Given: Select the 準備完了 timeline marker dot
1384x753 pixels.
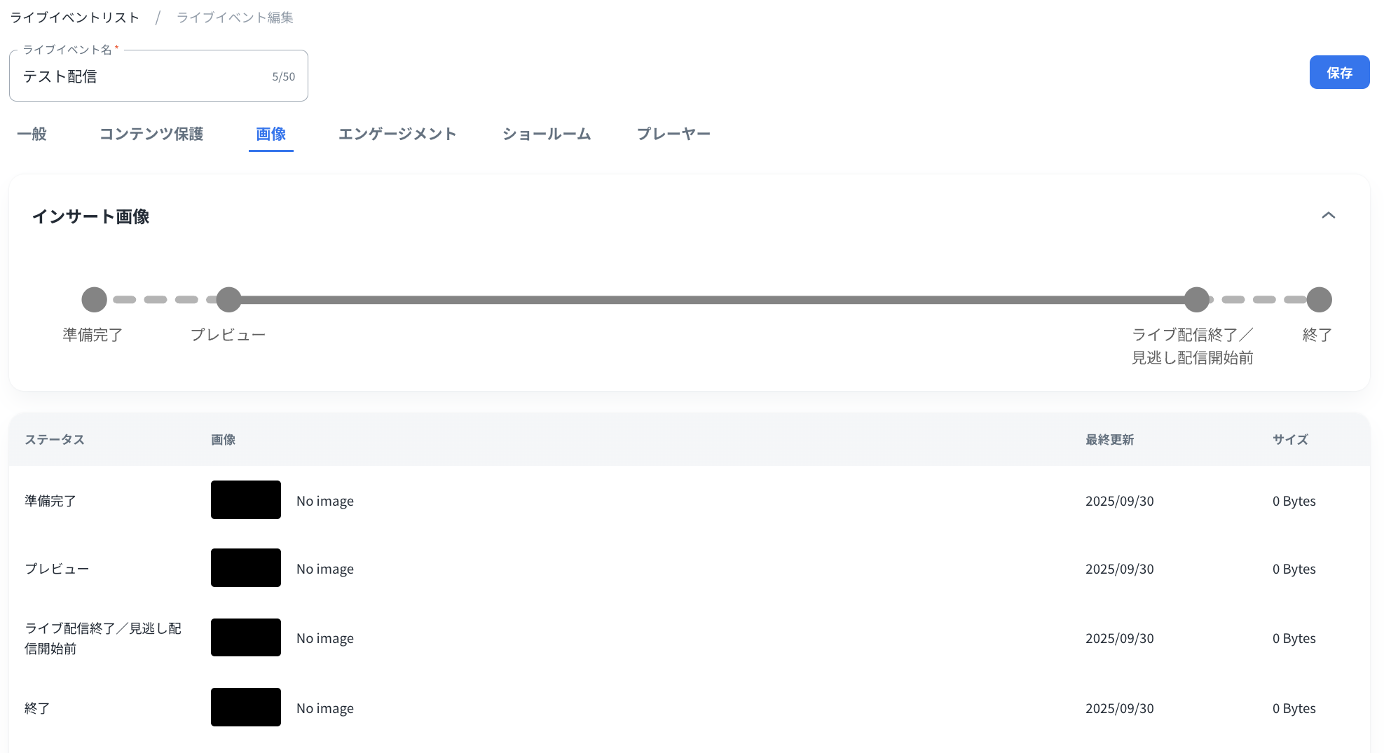Looking at the screenshot, I should (x=94, y=300).
